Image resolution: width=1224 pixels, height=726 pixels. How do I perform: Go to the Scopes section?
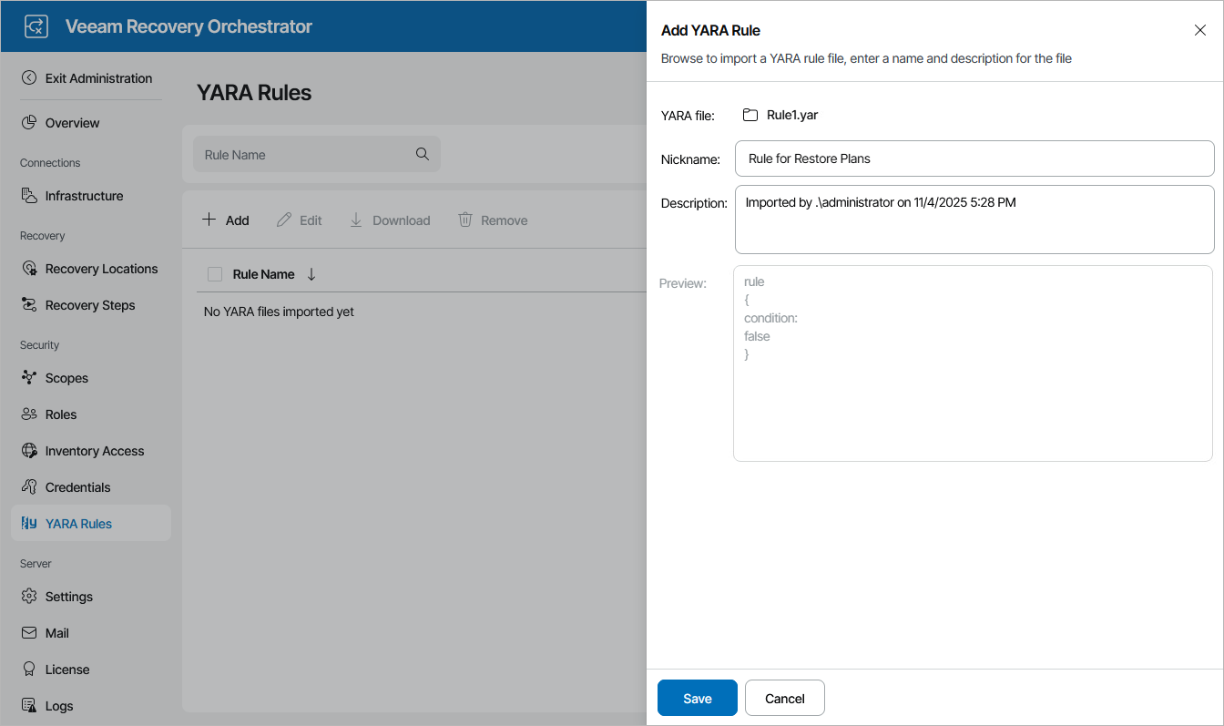tap(66, 378)
